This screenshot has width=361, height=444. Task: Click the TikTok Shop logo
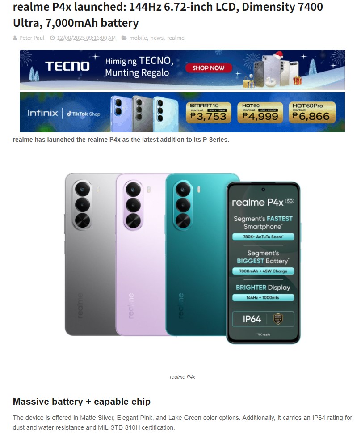coord(84,114)
